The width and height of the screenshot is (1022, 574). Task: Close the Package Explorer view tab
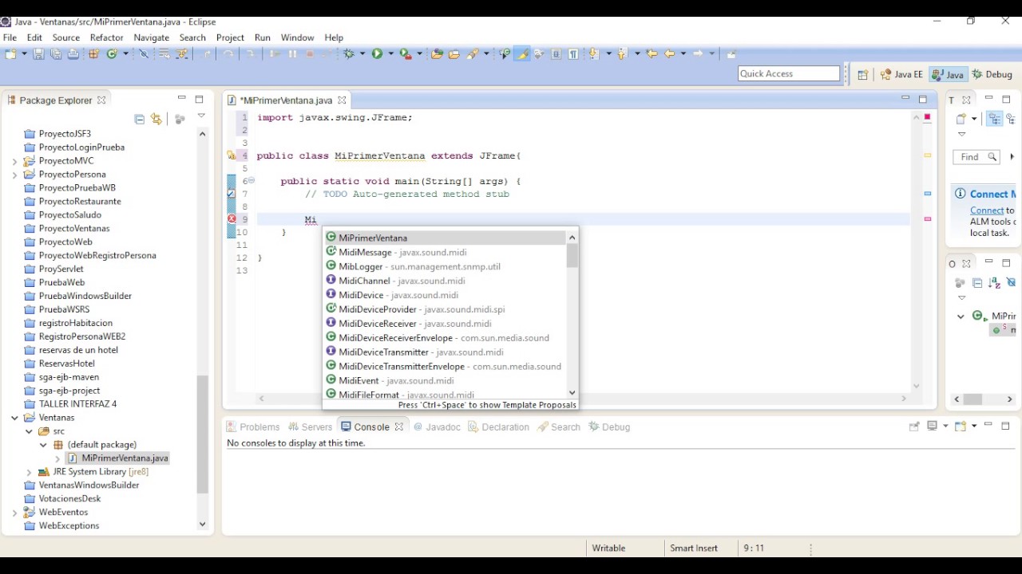point(101,100)
